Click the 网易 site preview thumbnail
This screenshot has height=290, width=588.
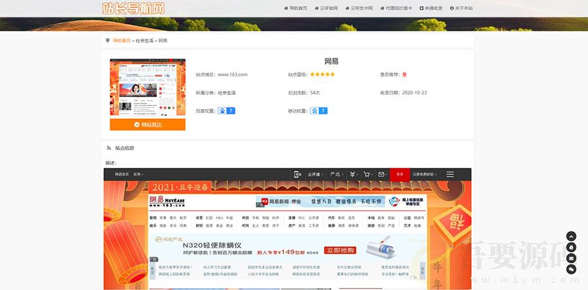tap(147, 88)
